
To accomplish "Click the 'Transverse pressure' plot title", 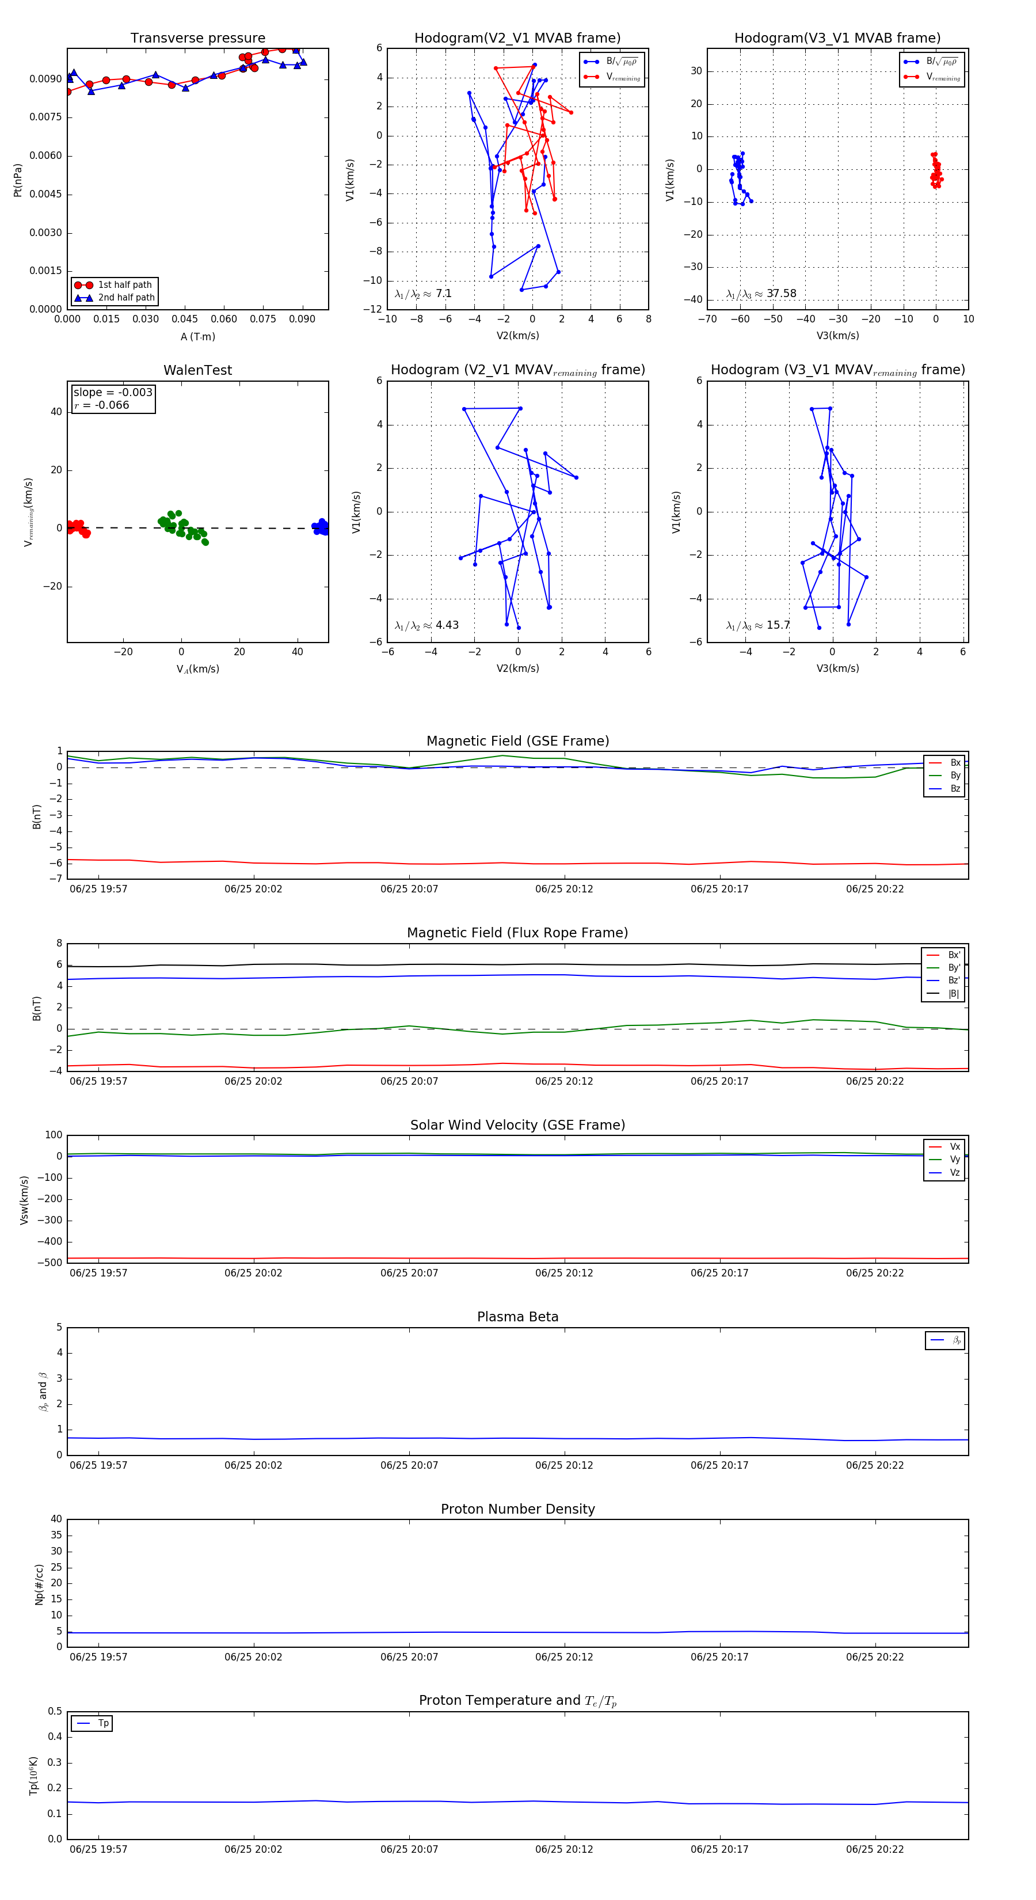I will pos(197,39).
